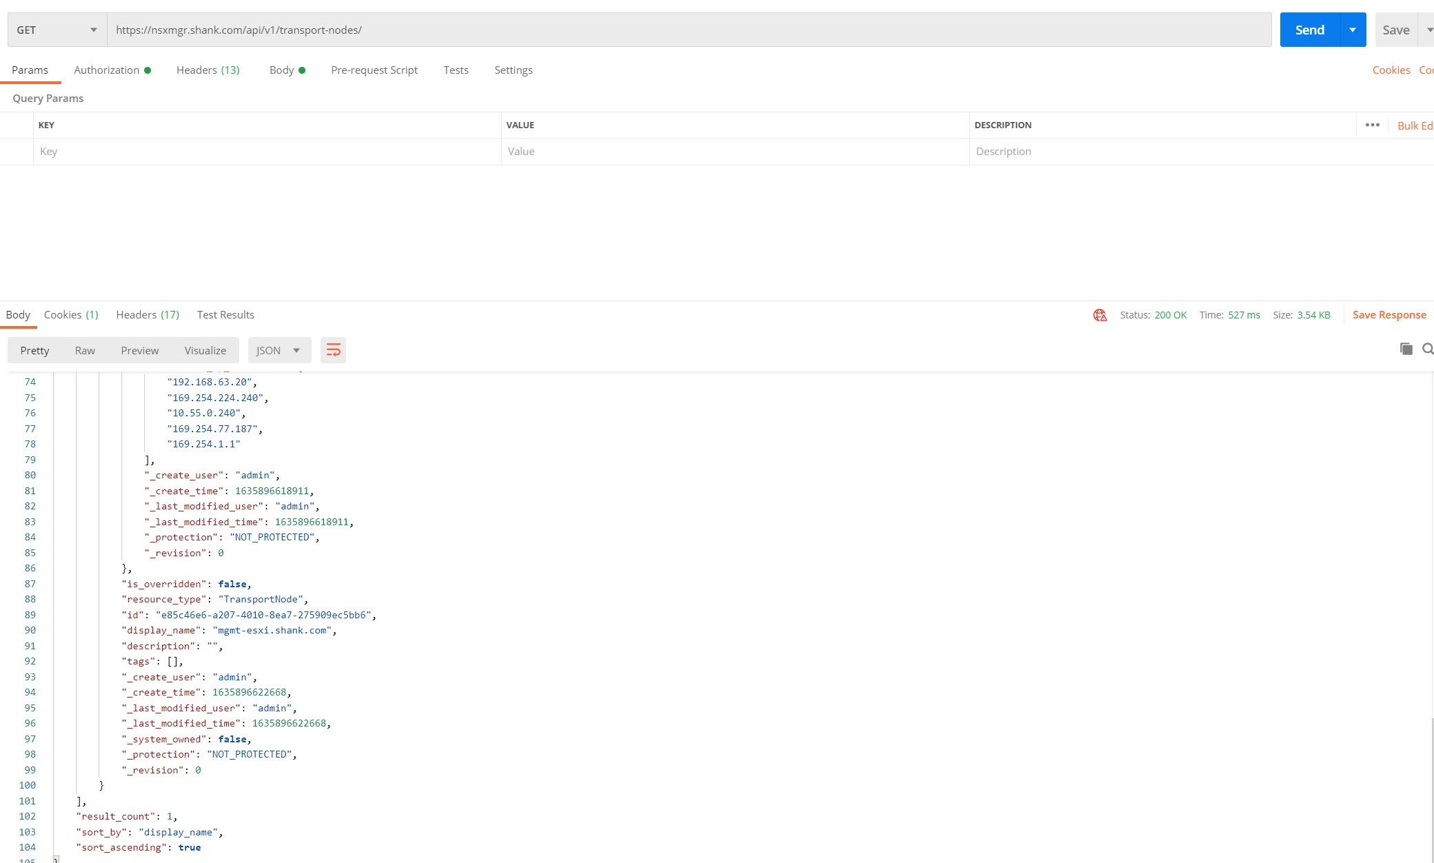Switch to the Authorization tab
The image size is (1434, 863).
[x=112, y=70]
